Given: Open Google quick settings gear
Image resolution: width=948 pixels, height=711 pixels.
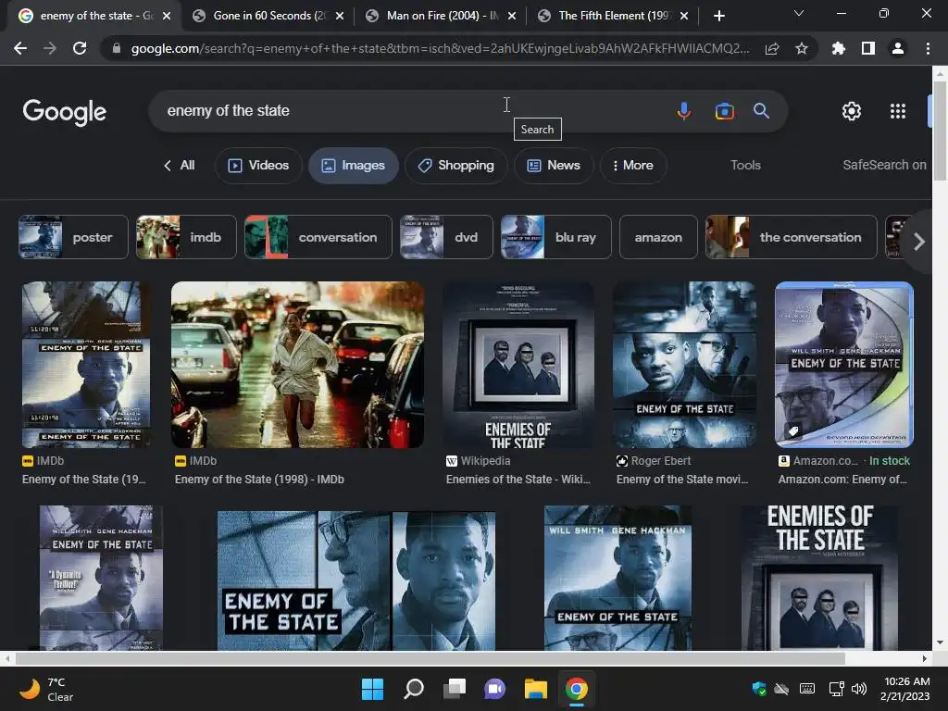Looking at the screenshot, I should [x=852, y=111].
